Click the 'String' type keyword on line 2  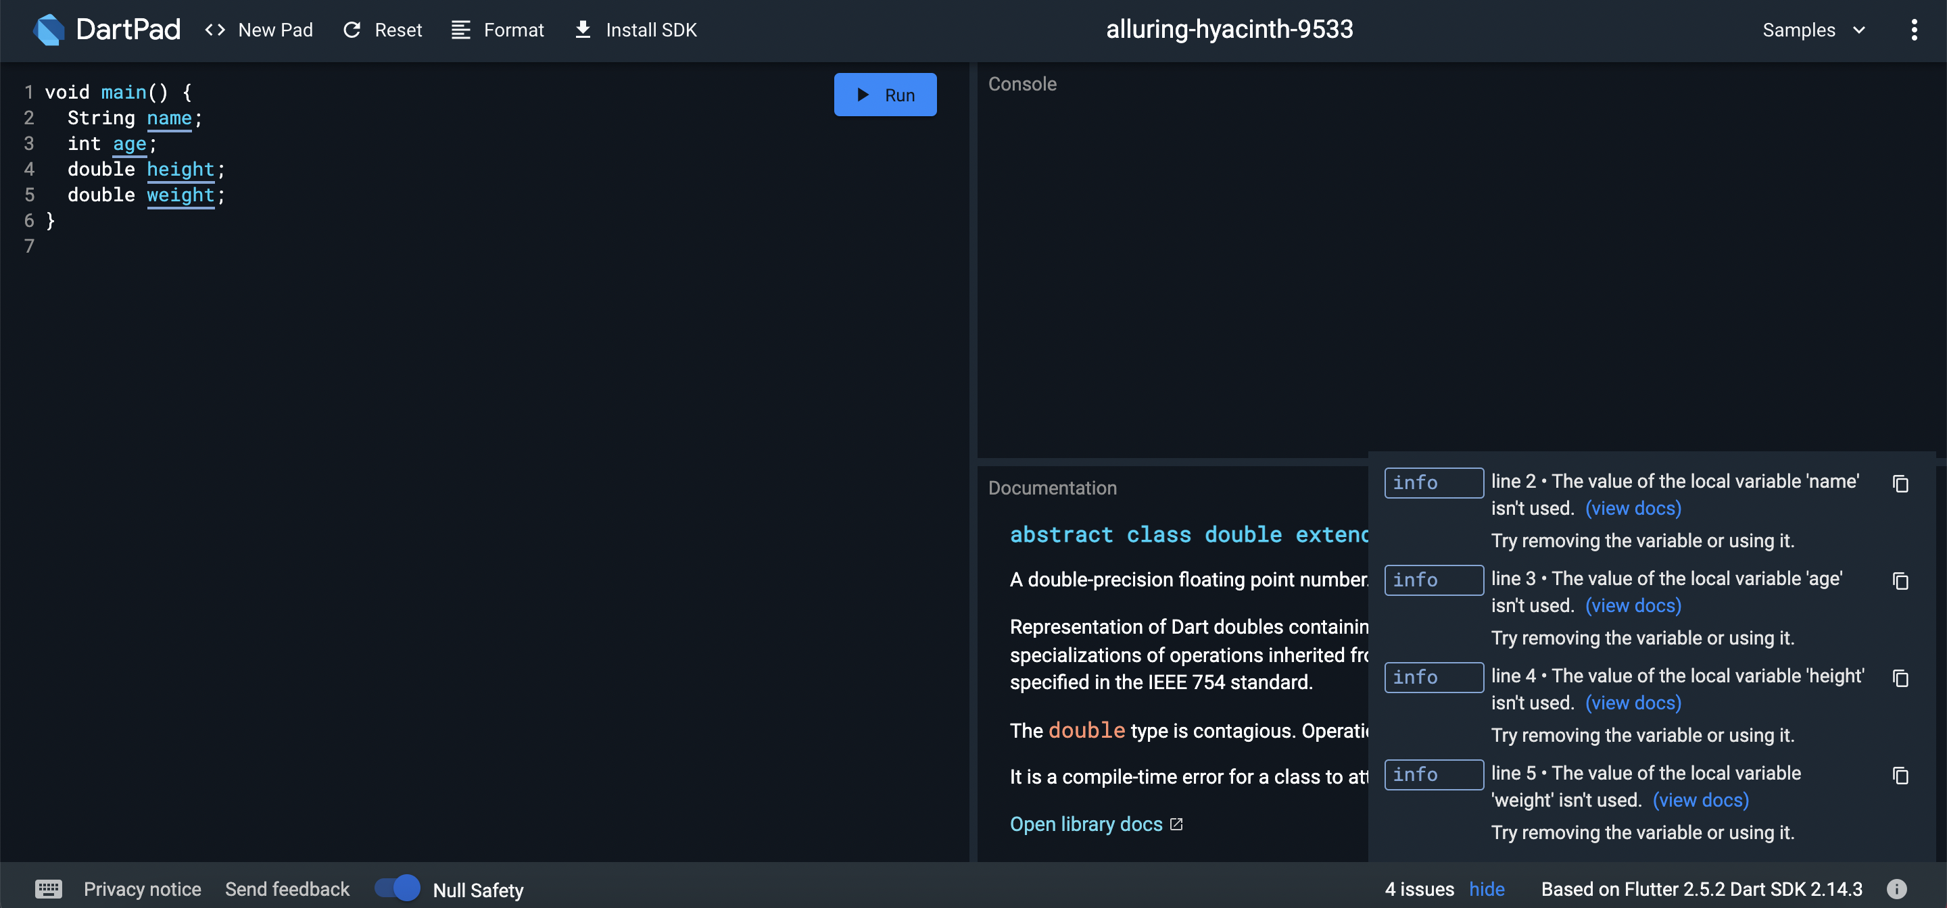pyautogui.click(x=101, y=118)
